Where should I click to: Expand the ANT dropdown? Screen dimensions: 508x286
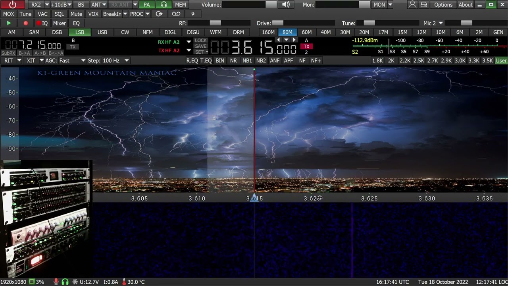pos(104,5)
